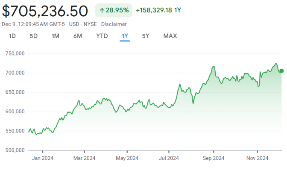Click the green current-price dot on chart
The height and width of the screenshot is (171, 287).
tap(281, 71)
